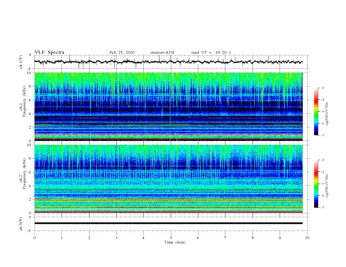Click the "ch.1(V)" waveform axis label

click(21, 62)
